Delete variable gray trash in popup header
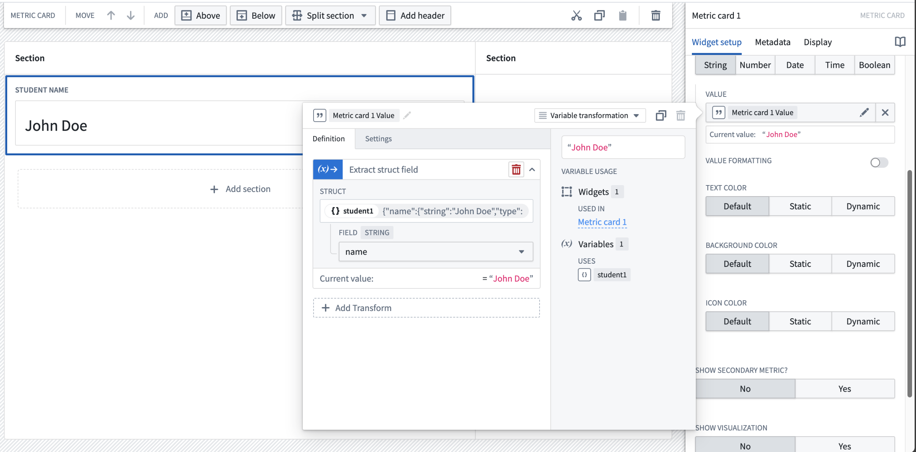Viewport: 916px width, 452px height. pos(680,116)
